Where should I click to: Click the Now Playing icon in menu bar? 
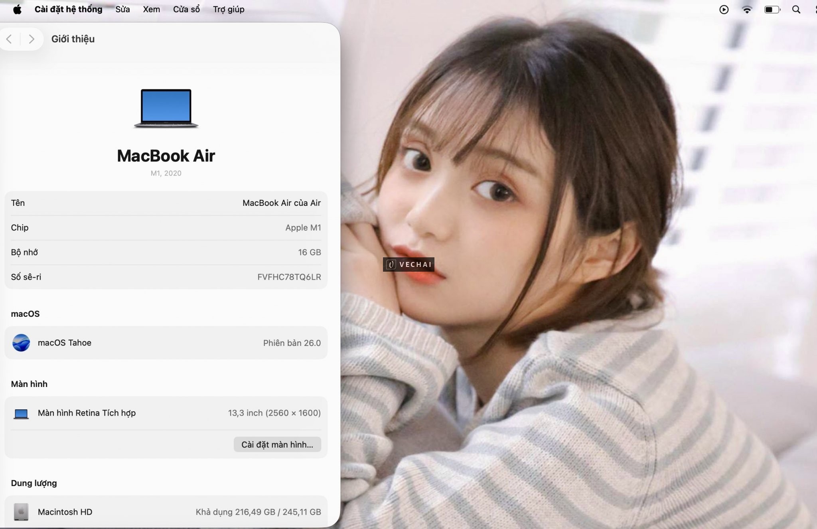724,10
